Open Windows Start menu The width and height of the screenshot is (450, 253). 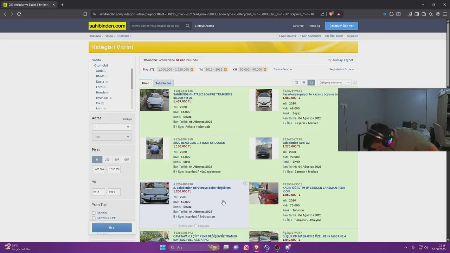click(163, 247)
